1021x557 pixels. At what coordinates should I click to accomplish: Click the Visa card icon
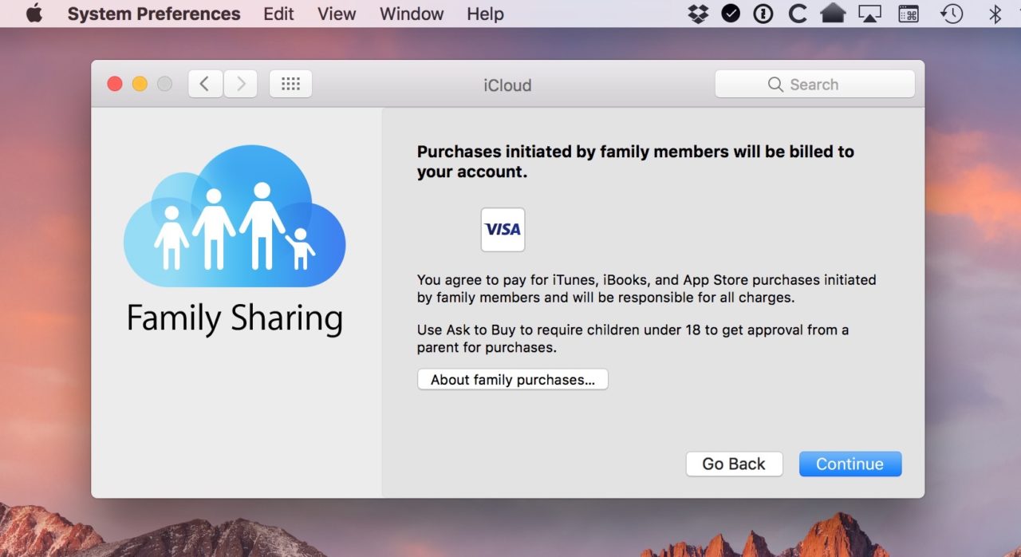point(503,230)
